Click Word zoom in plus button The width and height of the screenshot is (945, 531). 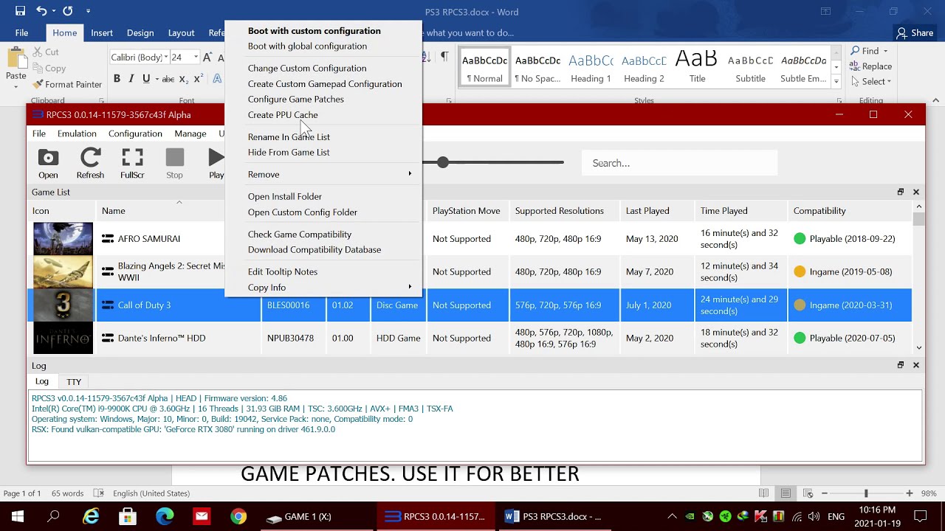pos(910,493)
